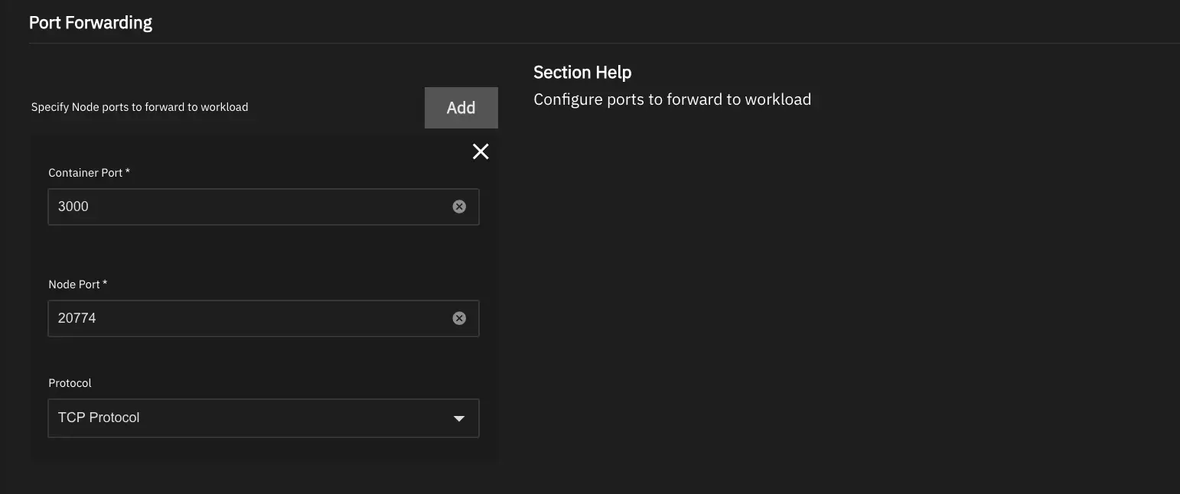Viewport: 1180px width, 494px height.
Task: Click the Port Forwarding heading
Action: (90, 21)
